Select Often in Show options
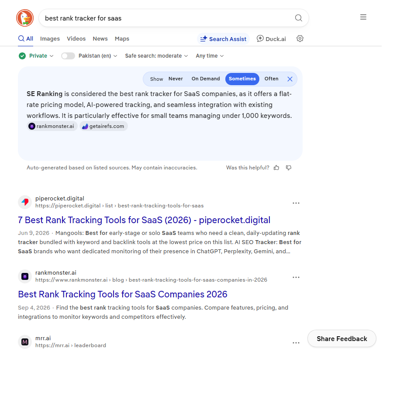Image resolution: width=393 pixels, height=393 pixels. [x=271, y=79]
